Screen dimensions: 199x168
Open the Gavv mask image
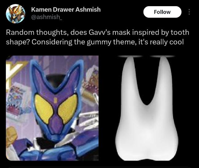pyautogui.click(x=52, y=108)
